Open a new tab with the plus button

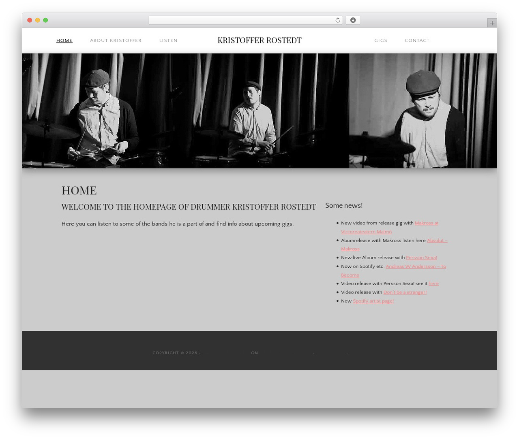click(x=492, y=23)
